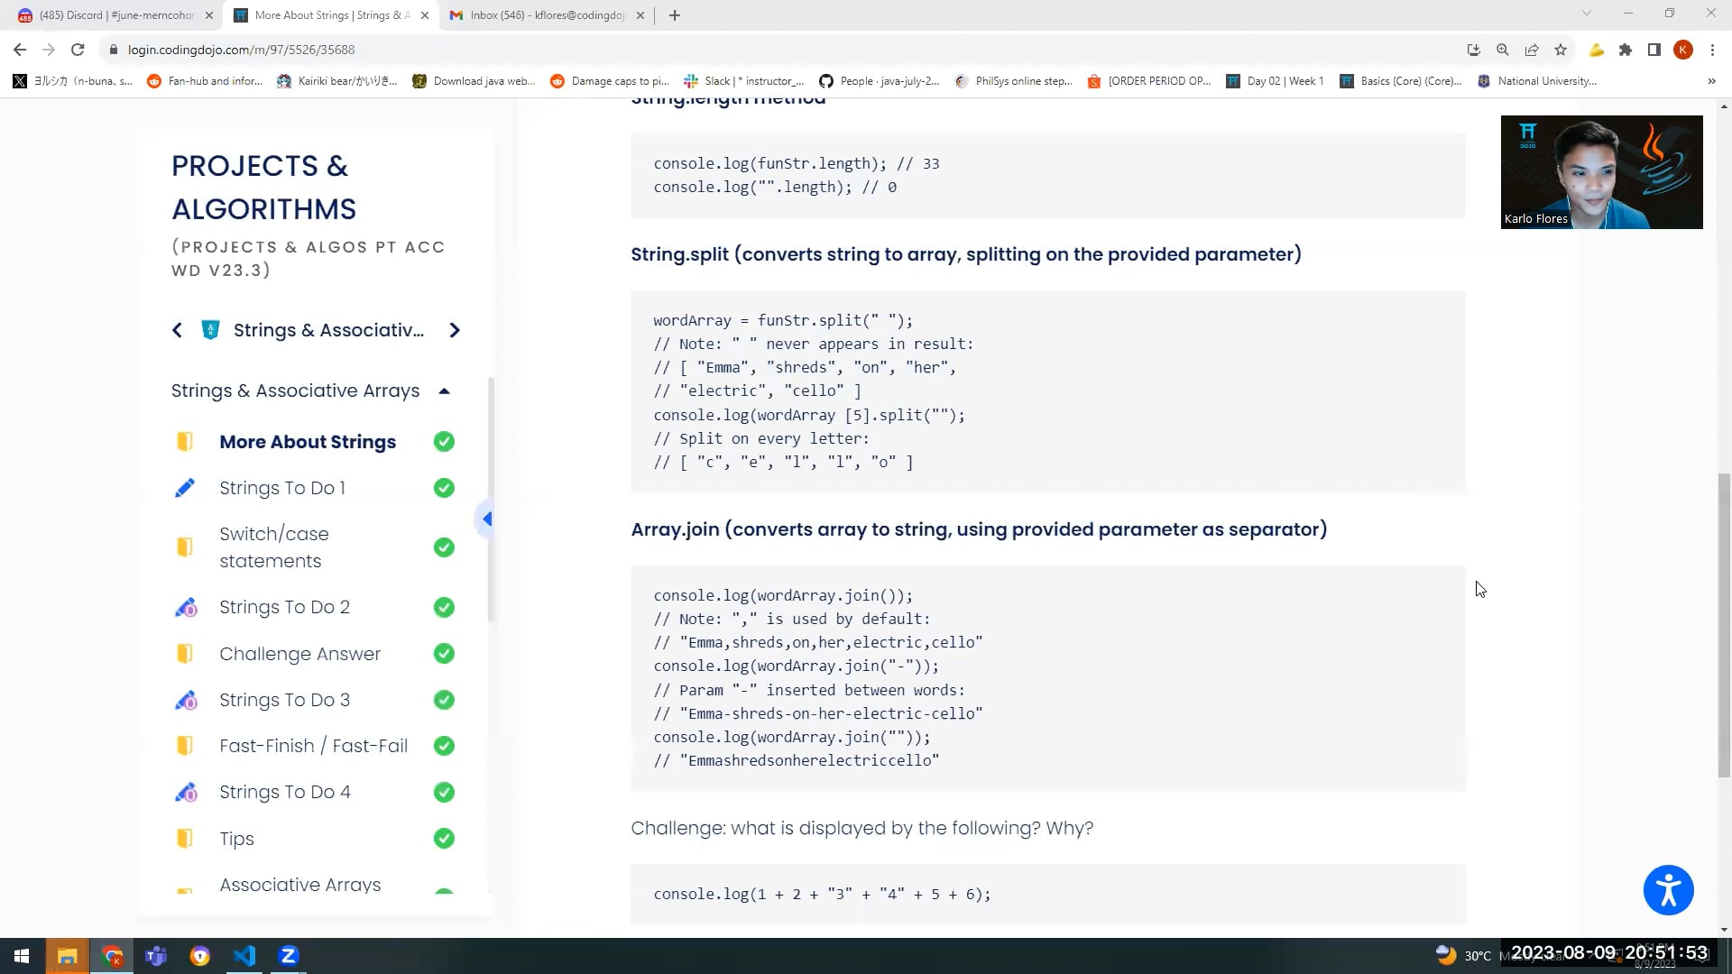Open the tab search dropdown arrow
This screenshot has width=1732, height=974.
coord(1586,14)
